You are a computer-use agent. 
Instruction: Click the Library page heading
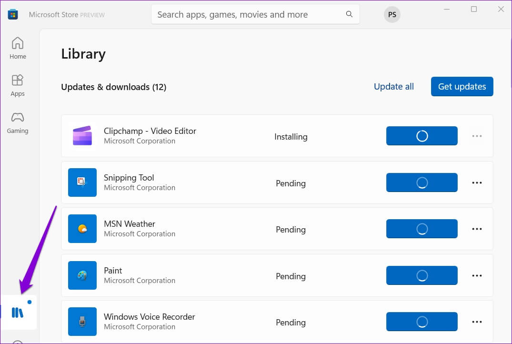pyautogui.click(x=83, y=54)
